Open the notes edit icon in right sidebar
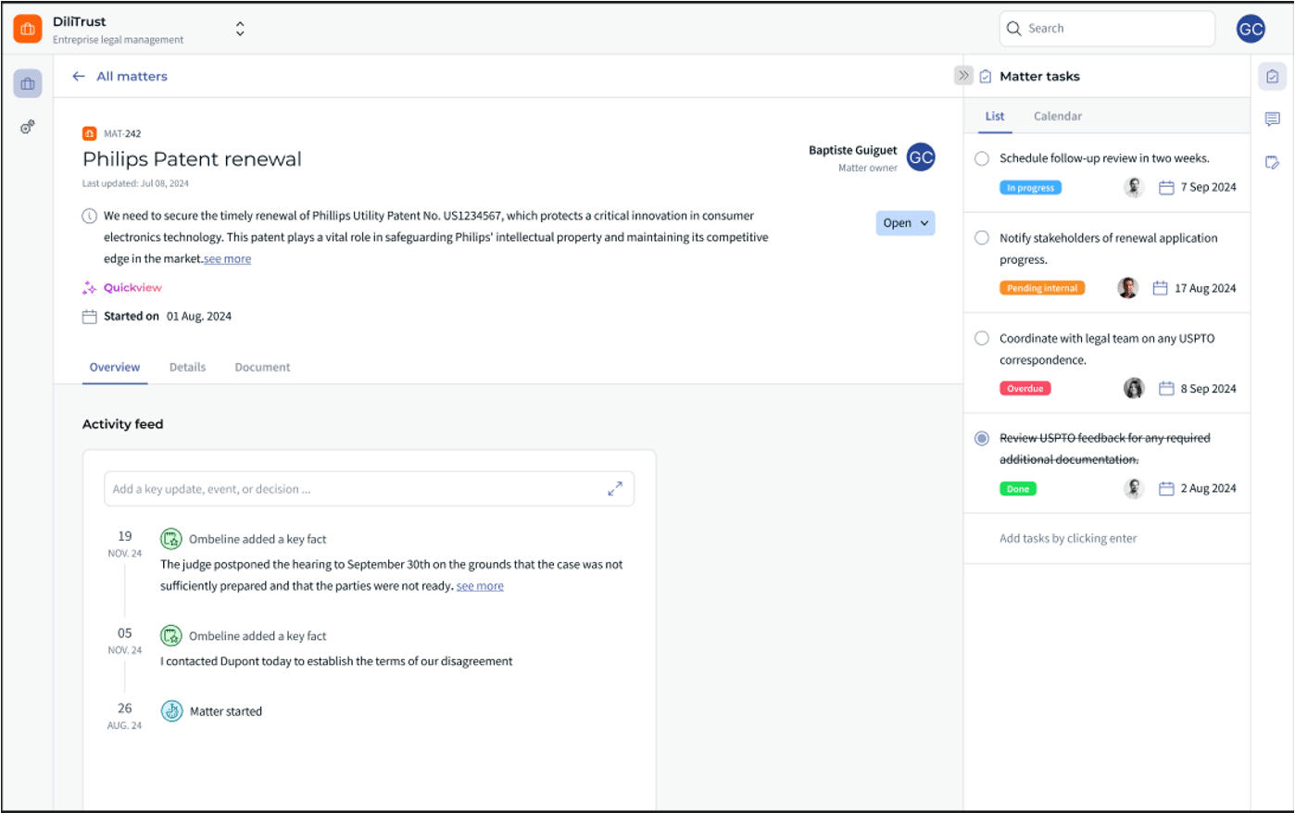 pos(1273,163)
